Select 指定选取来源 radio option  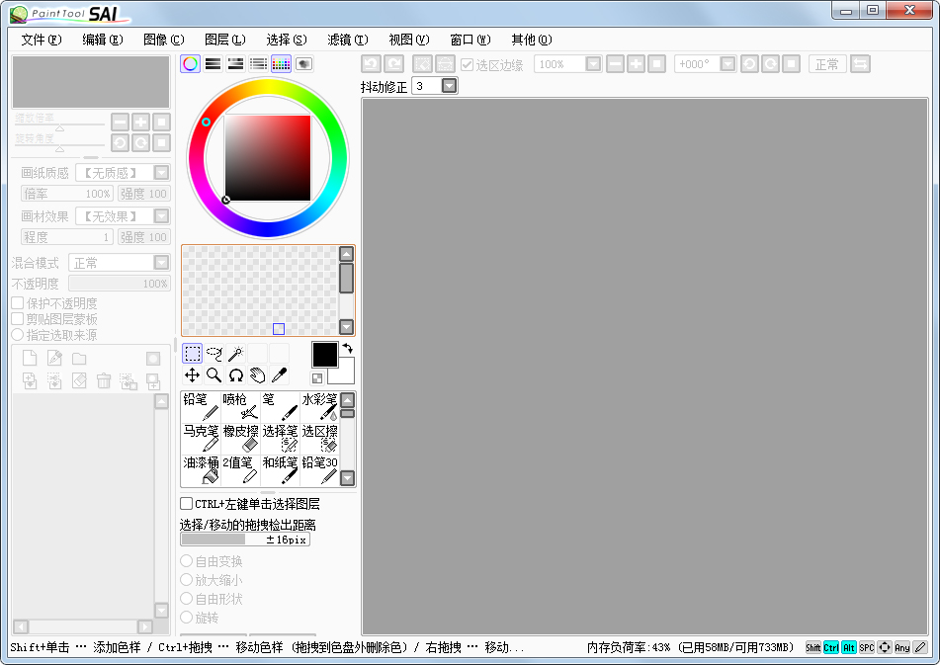coord(18,334)
